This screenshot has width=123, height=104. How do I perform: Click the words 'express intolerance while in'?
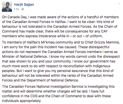(47, 36)
